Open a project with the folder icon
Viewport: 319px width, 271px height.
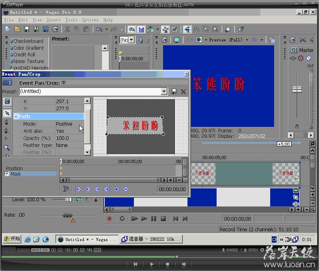[17, 29]
